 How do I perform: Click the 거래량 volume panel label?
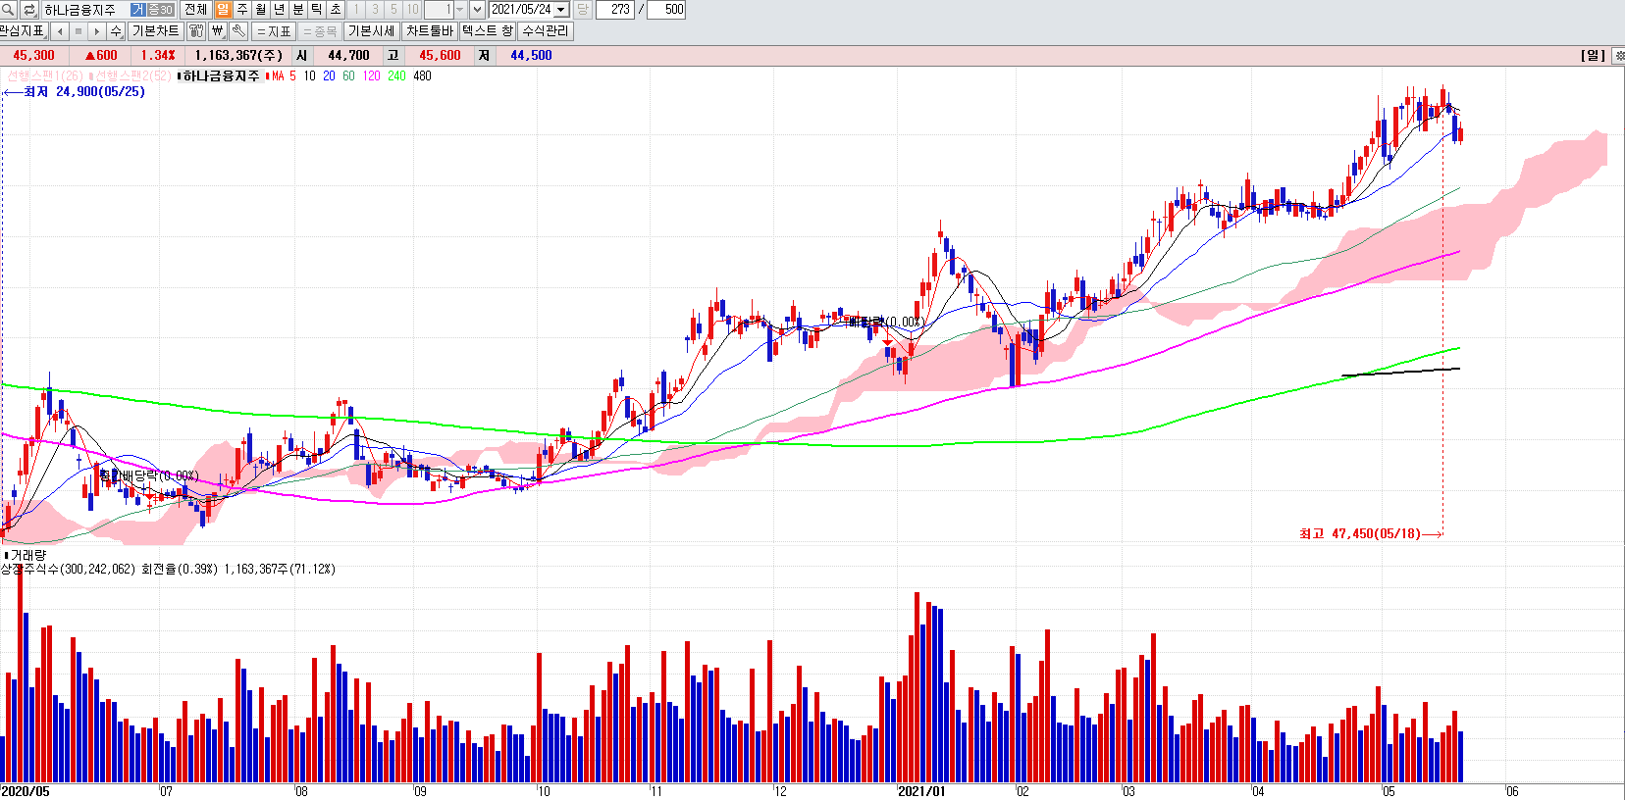point(28,555)
